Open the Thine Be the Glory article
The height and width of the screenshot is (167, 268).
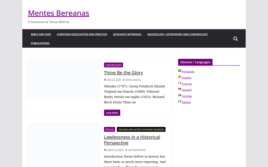click(x=123, y=73)
